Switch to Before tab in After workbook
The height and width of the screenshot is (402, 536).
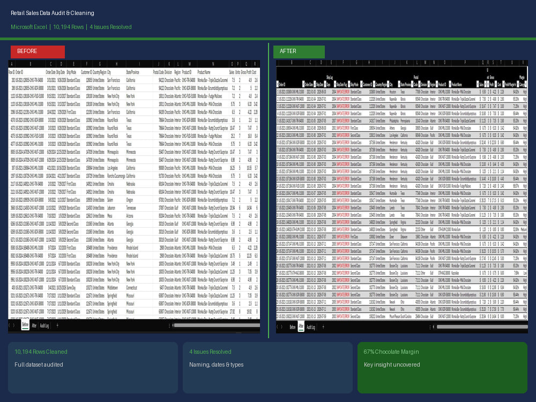coord(293,327)
